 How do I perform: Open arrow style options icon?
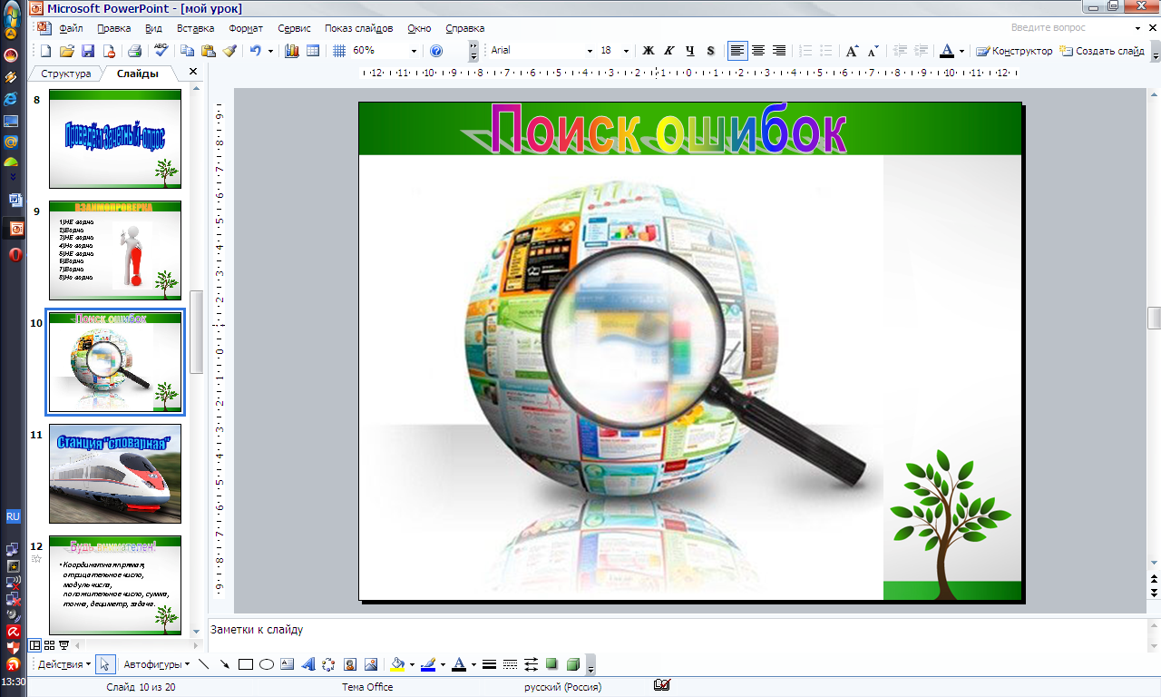[532, 664]
